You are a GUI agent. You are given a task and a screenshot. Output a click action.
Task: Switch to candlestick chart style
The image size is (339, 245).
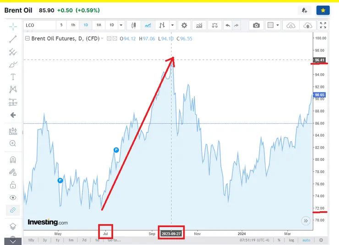[x=134, y=25]
